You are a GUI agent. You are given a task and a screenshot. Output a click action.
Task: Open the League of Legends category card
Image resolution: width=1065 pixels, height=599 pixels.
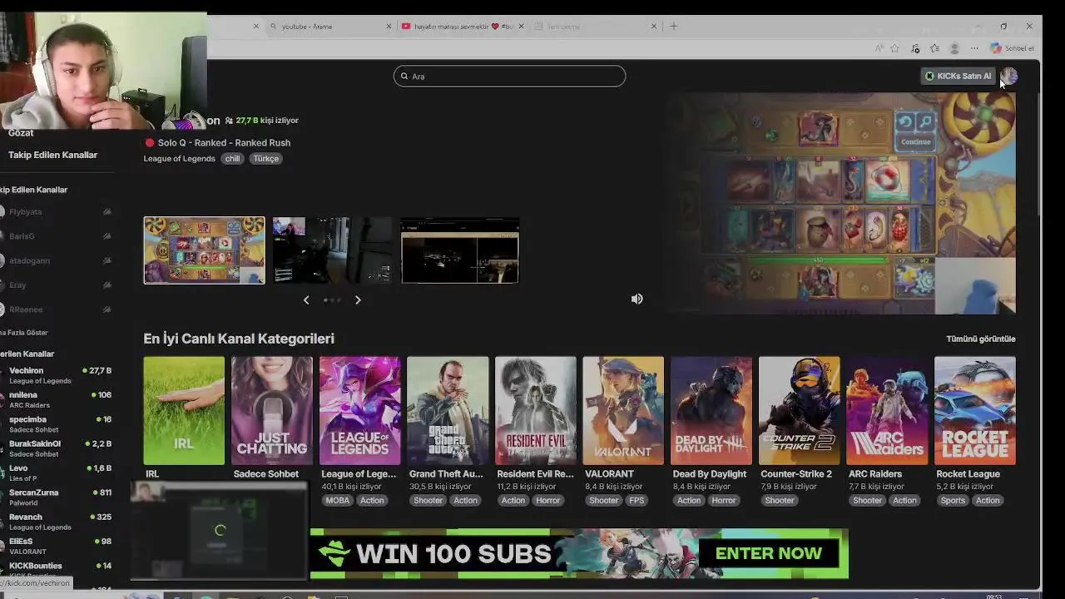(x=359, y=410)
